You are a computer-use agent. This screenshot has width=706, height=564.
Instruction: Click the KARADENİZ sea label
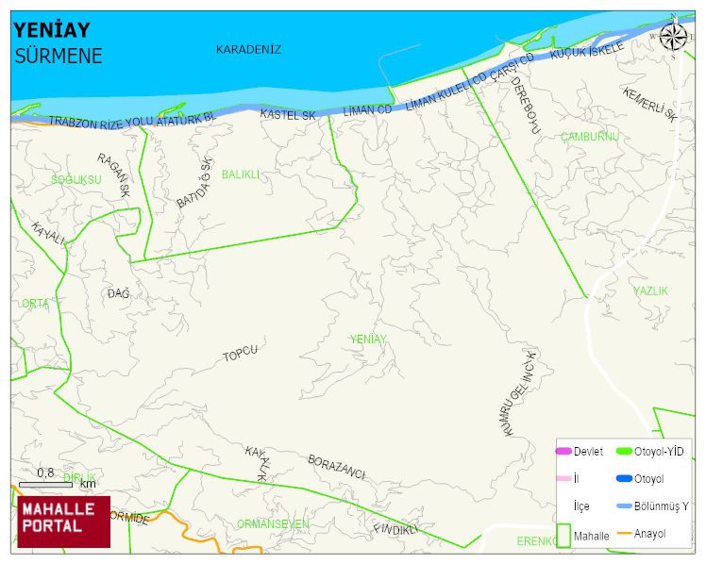click(248, 49)
